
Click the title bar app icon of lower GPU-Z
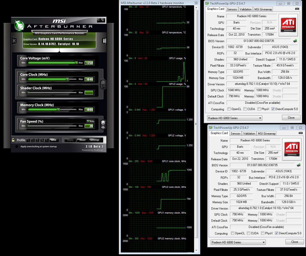(211, 128)
